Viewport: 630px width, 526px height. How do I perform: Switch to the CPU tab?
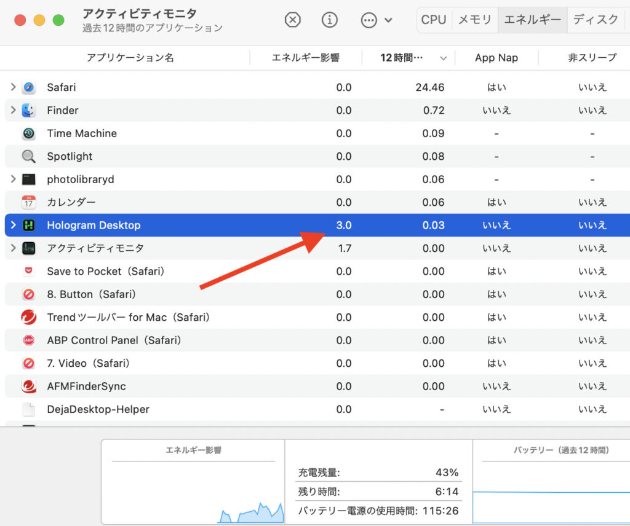(x=434, y=20)
